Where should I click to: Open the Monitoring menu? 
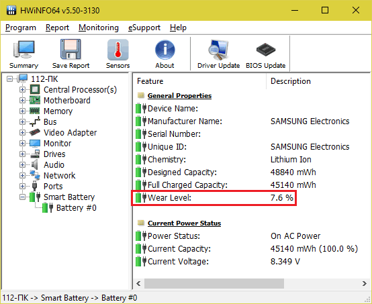(99, 28)
